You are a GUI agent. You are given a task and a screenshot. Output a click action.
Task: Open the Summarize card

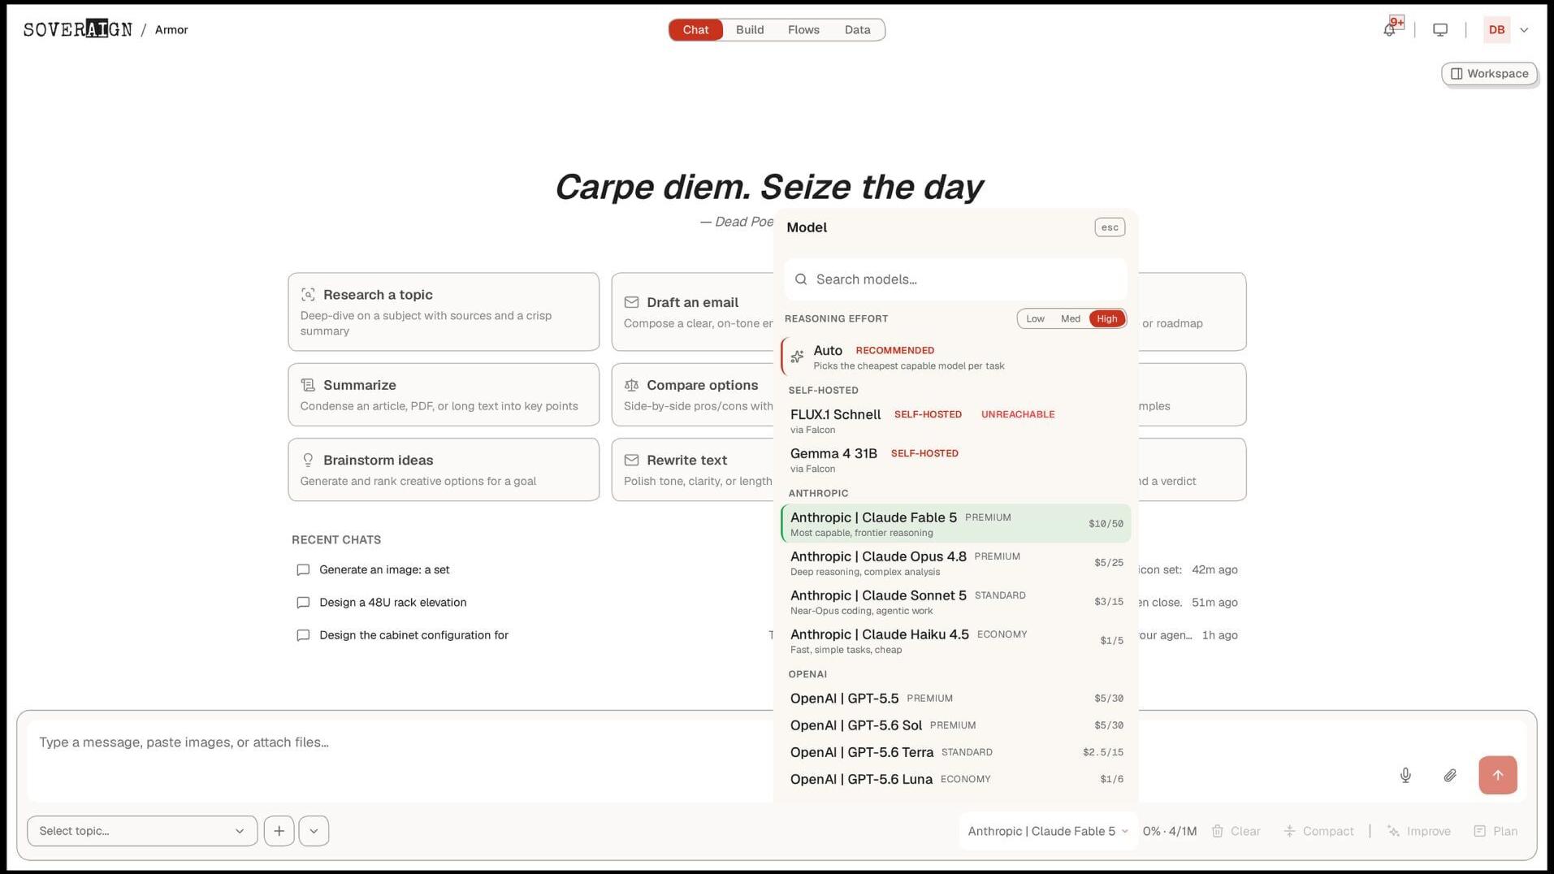[444, 395]
